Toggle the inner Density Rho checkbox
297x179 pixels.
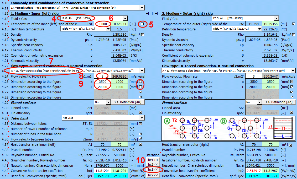[x=143, y=35]
